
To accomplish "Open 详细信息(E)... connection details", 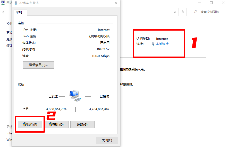I will [38, 65].
